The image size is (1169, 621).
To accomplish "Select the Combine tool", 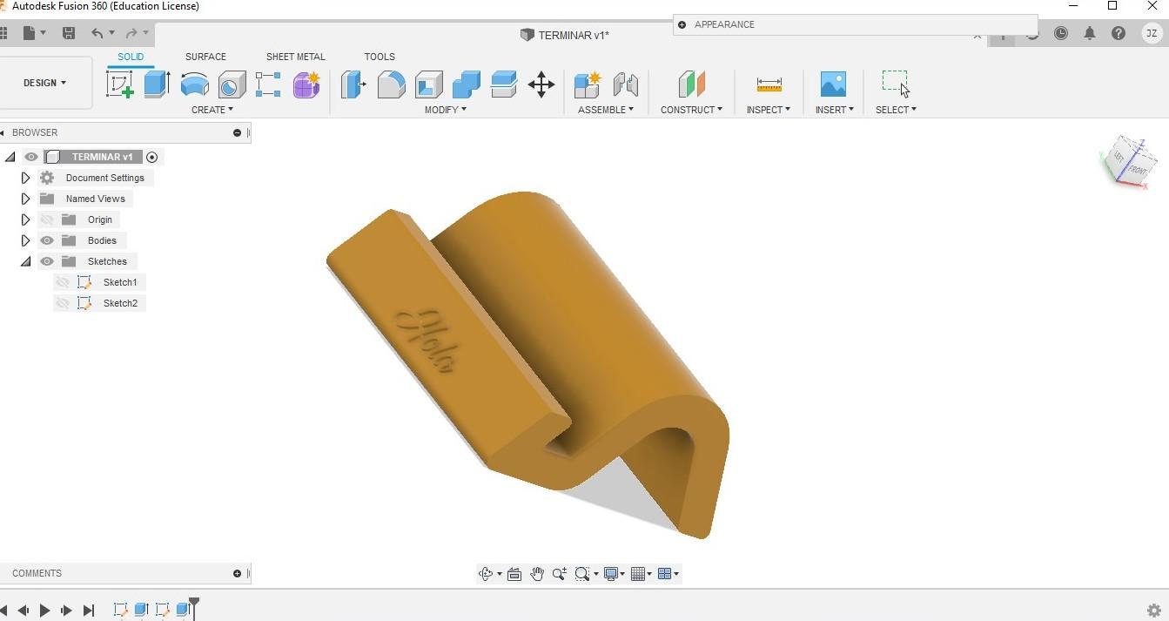I will [467, 84].
